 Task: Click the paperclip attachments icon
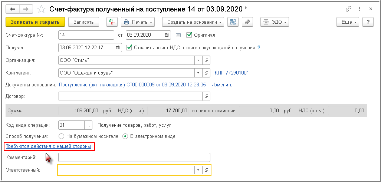tap(247, 22)
